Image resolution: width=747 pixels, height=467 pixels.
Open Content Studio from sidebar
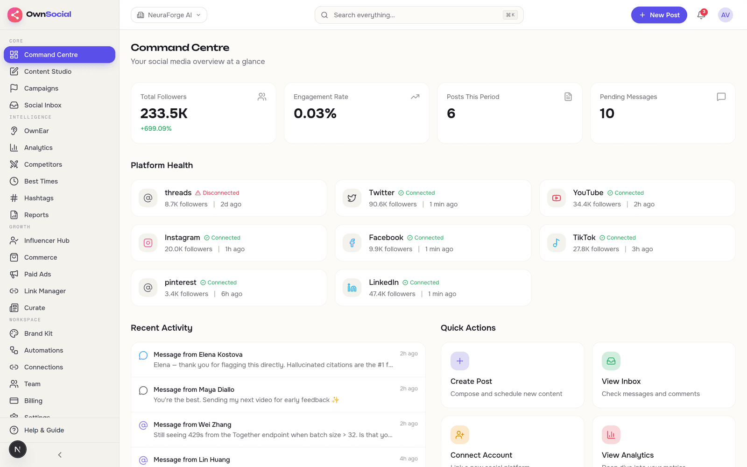[59, 71]
